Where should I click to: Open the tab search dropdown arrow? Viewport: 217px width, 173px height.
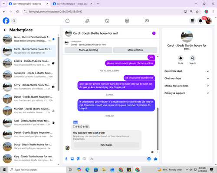pyautogui.click(x=4, y=4)
